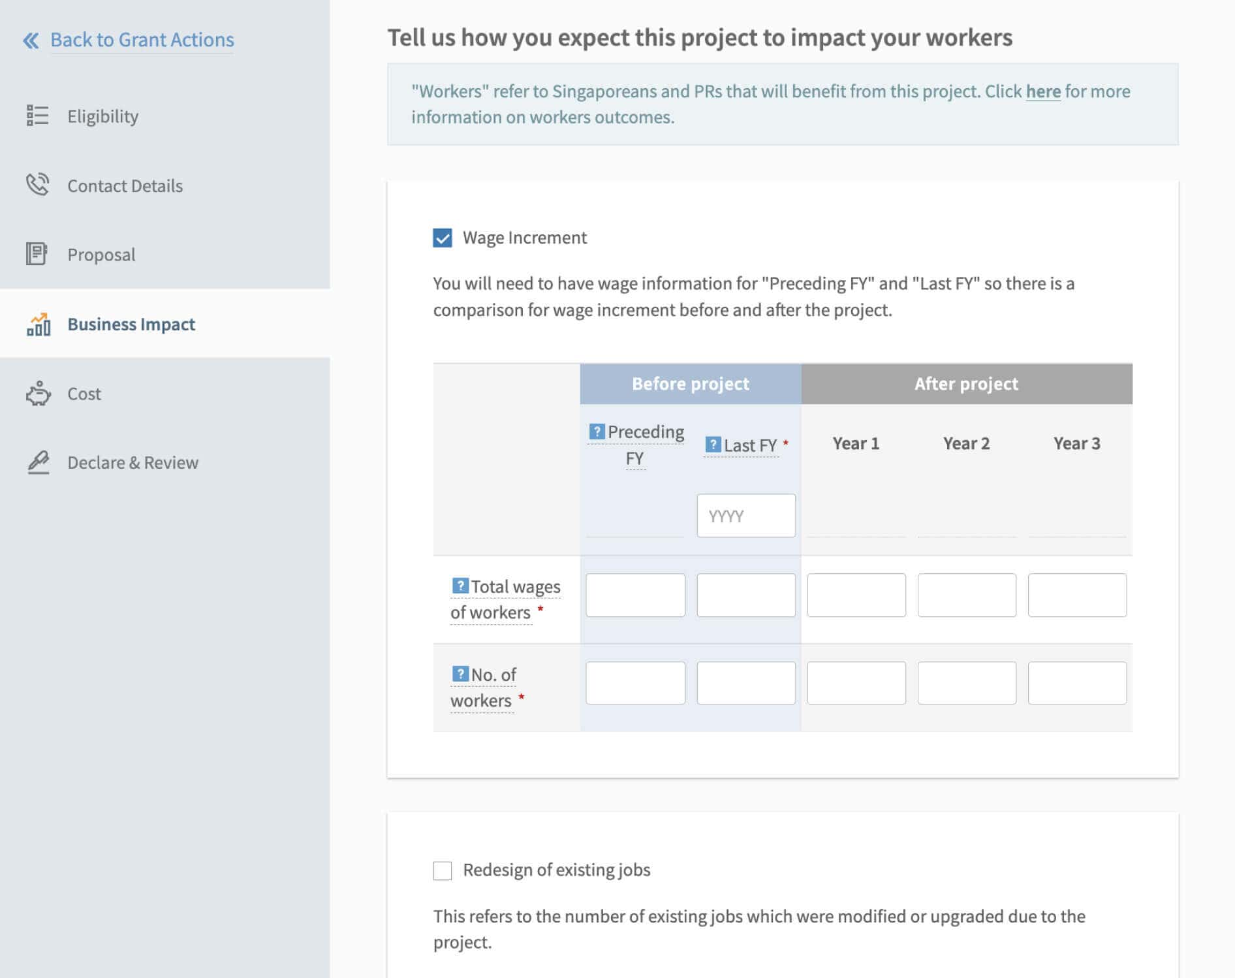Click the Contact Details phone icon
The width and height of the screenshot is (1235, 978).
[37, 185]
